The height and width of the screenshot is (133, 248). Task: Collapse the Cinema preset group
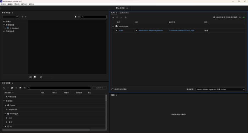5,105
